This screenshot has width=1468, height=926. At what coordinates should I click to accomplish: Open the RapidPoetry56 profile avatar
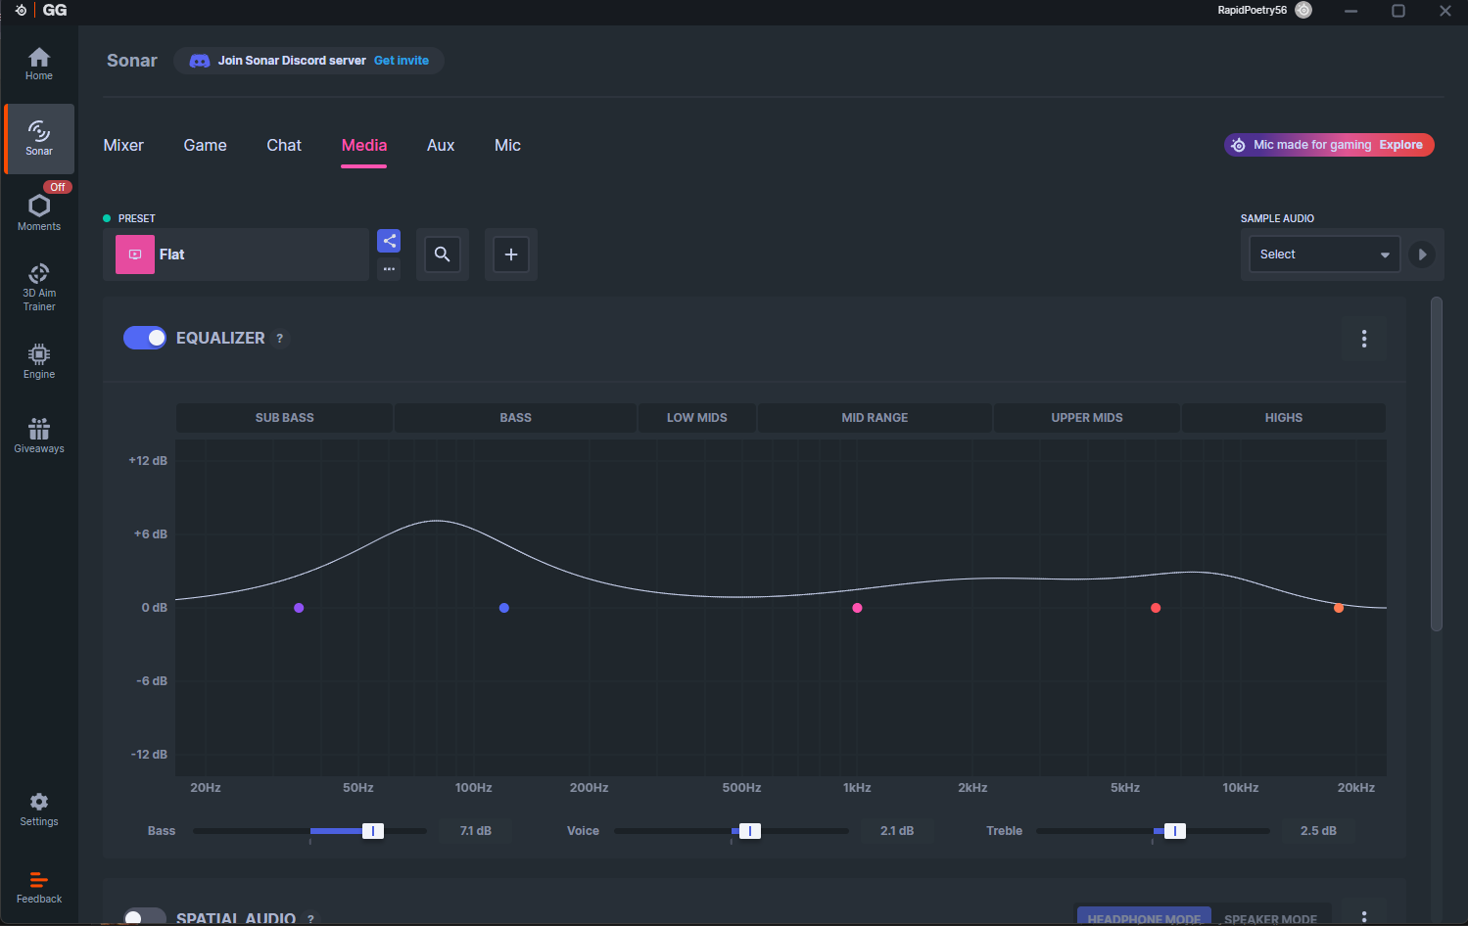(x=1303, y=10)
